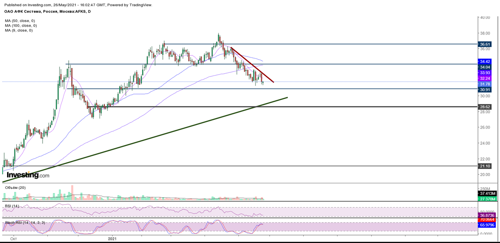The image size is (500, 243).
Task: Select the green ascending trendline
Action: [145, 139]
